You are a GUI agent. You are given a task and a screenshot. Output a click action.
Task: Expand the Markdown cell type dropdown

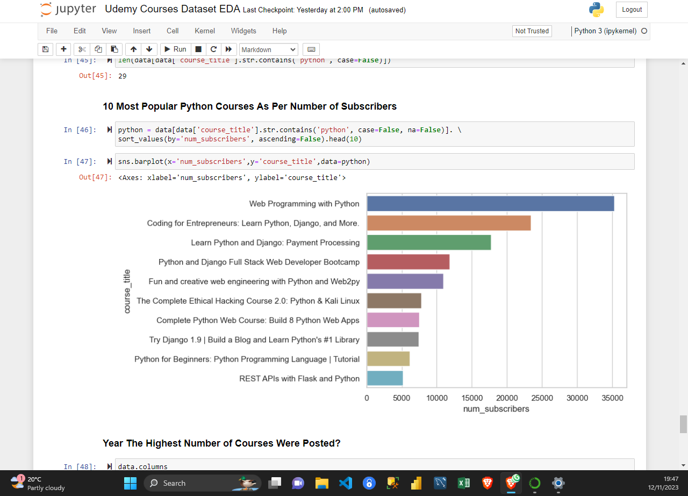coord(268,49)
